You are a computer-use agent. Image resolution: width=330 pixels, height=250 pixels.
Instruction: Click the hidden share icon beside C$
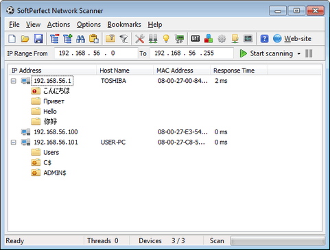coord(36,162)
